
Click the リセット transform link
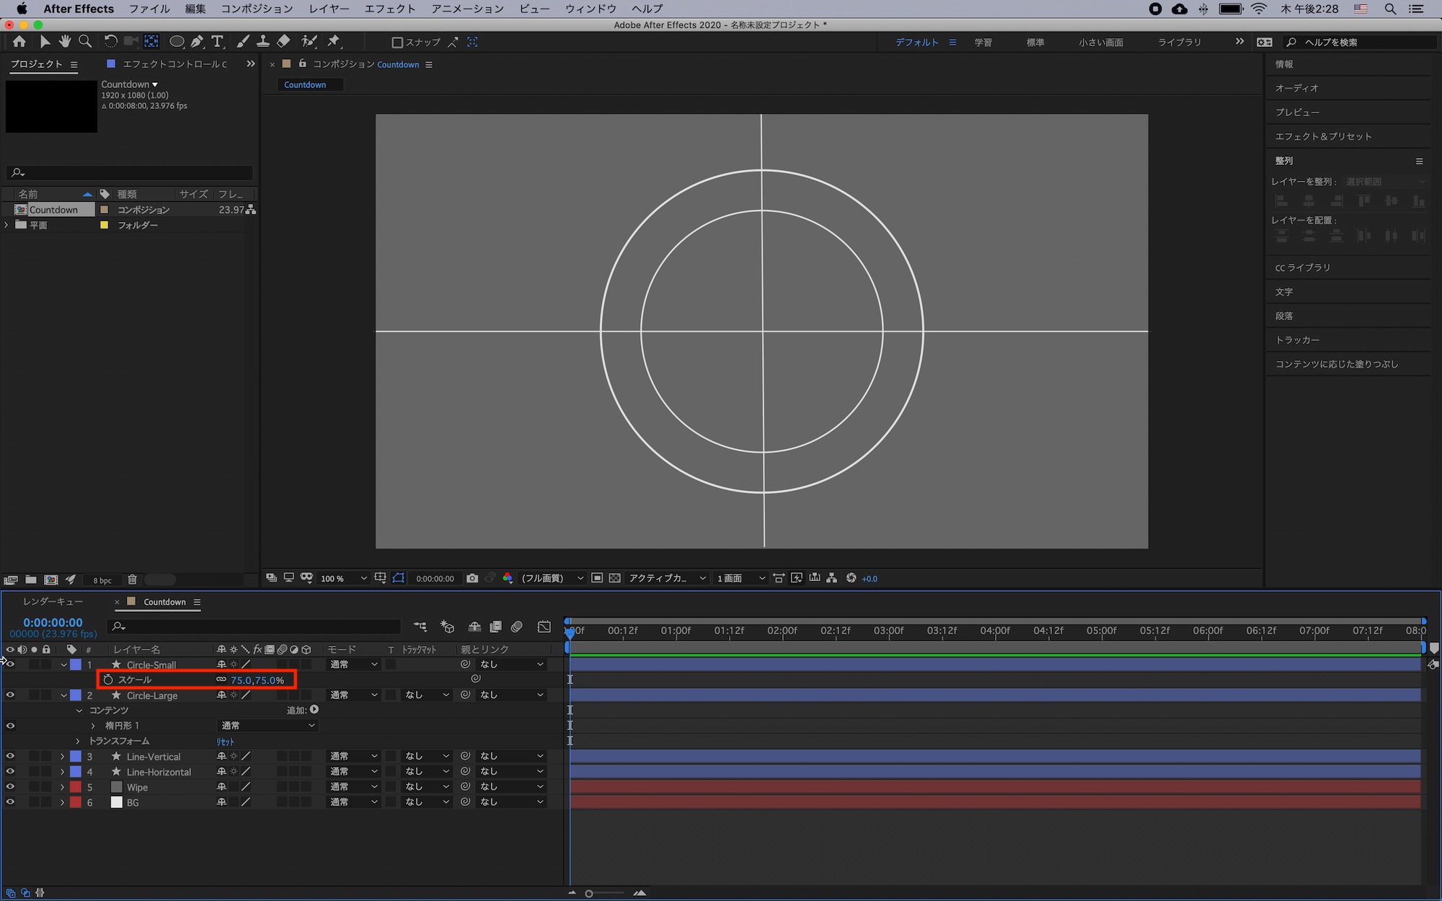(225, 742)
